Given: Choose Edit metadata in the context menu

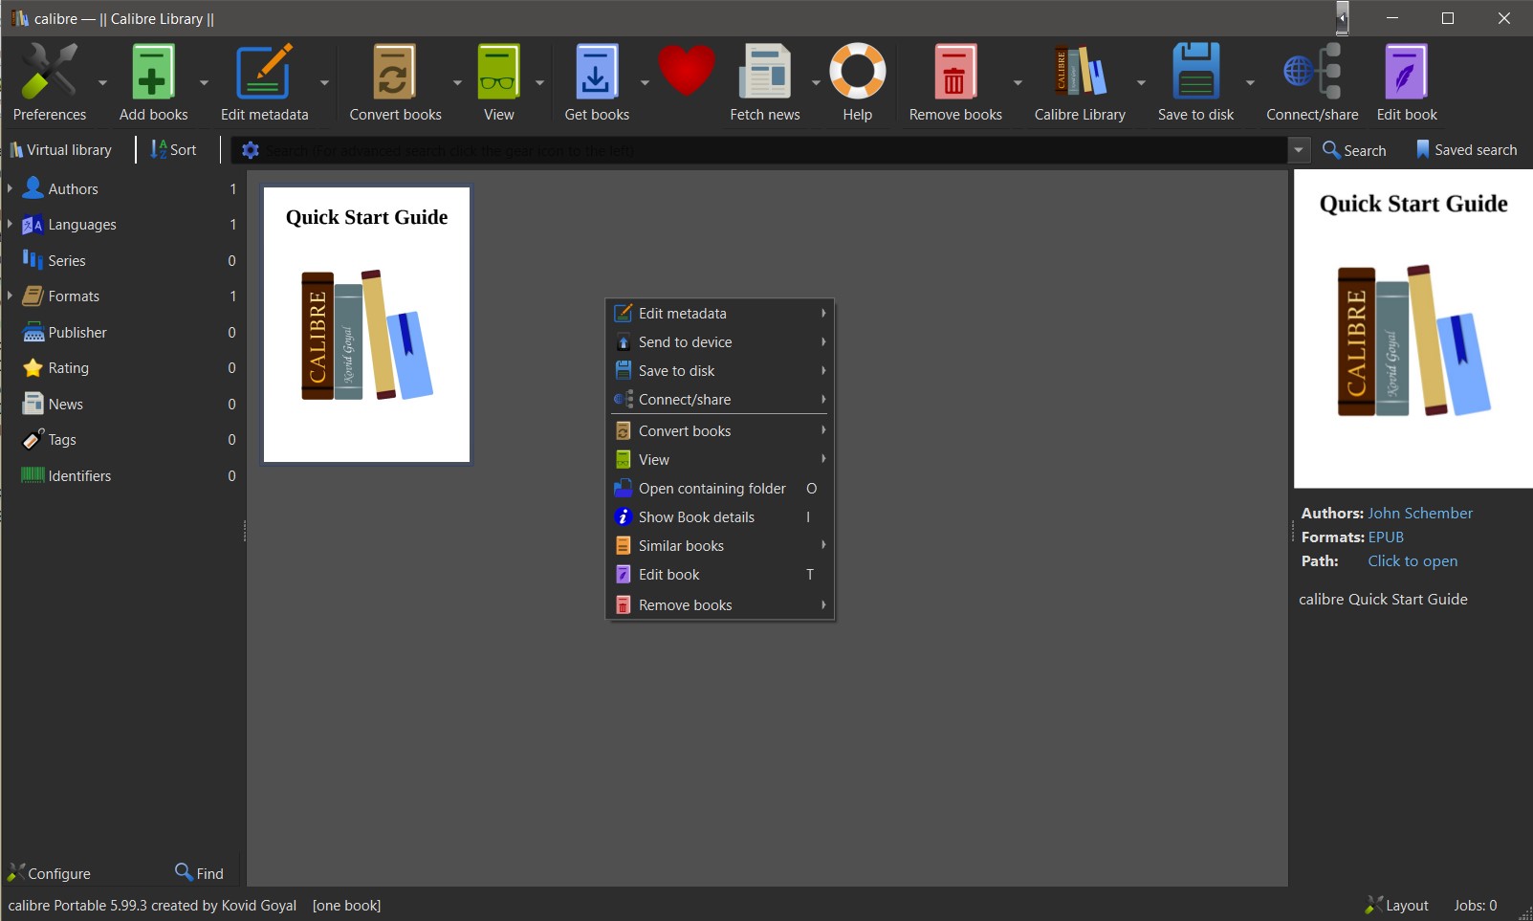Looking at the screenshot, I should [720, 314].
